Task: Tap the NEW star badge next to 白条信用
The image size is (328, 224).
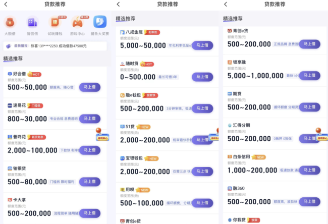Action: pos(259,157)
